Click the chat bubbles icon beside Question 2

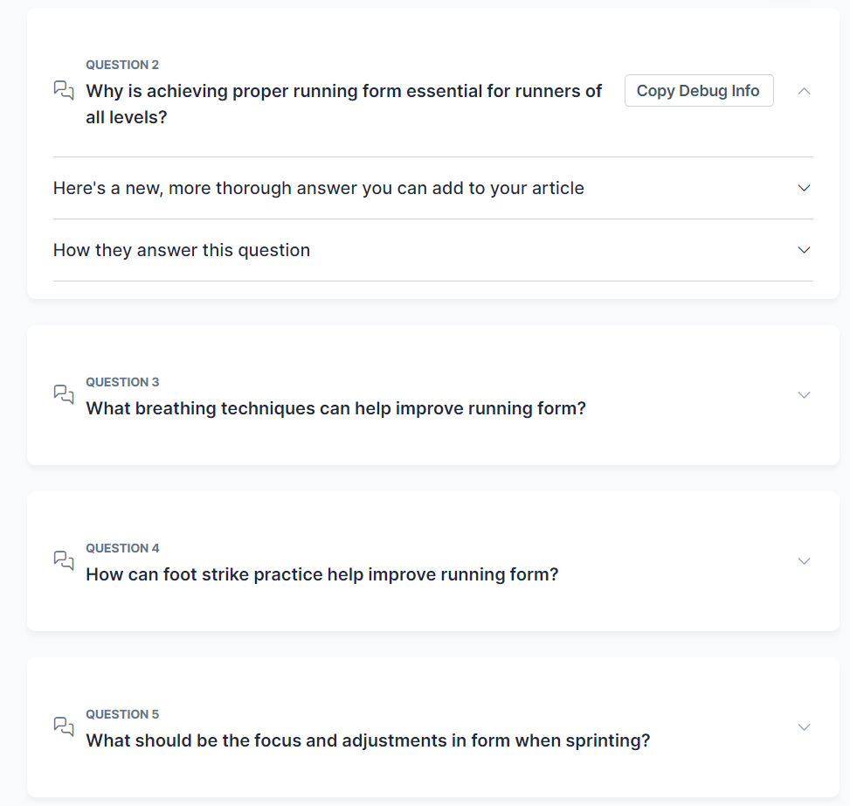point(64,91)
